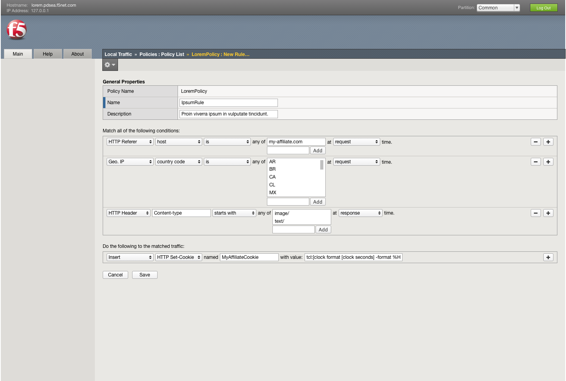The width and height of the screenshot is (566, 381).
Task: Select image/ in header values list
Action: click(282, 213)
